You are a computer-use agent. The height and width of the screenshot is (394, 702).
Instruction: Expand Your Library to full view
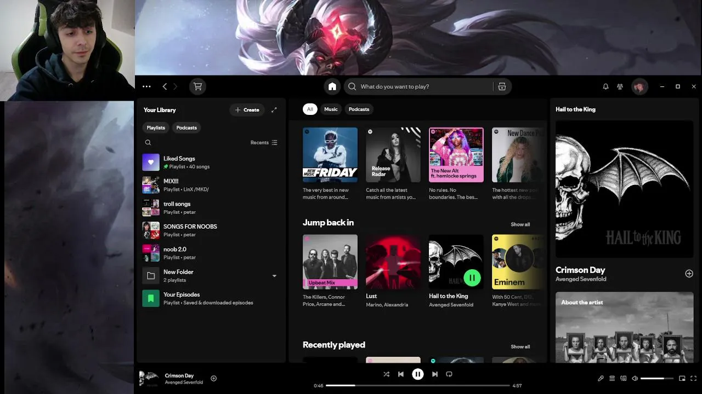coord(274,110)
